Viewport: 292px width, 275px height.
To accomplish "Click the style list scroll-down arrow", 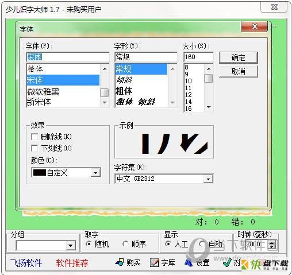I will click(172, 102).
